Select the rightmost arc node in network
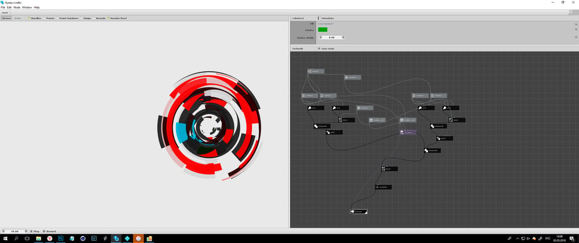 pyautogui.click(x=451, y=108)
